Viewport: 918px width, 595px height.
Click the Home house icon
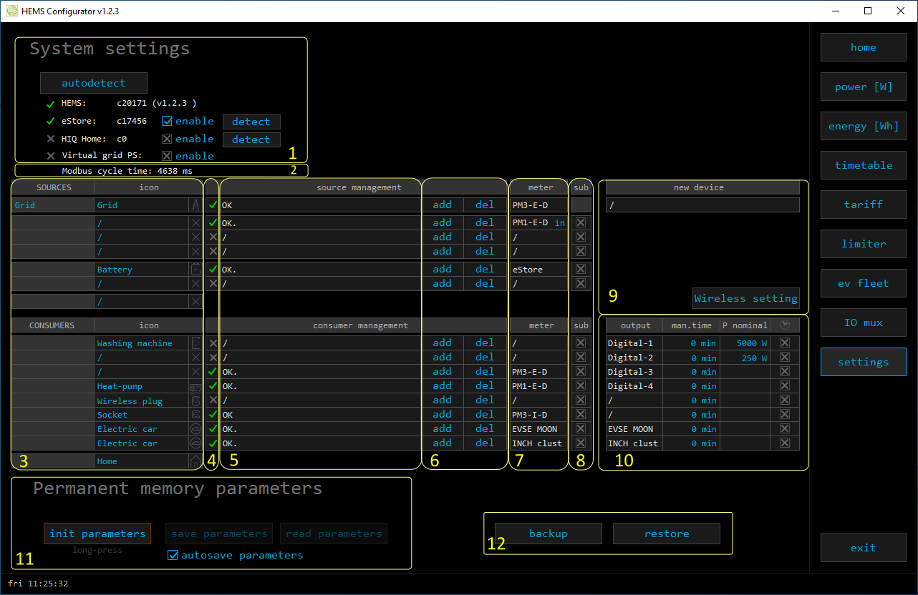coord(195,461)
